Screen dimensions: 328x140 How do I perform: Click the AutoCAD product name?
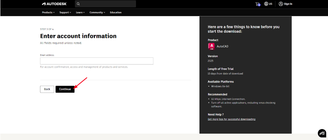tap(222, 46)
